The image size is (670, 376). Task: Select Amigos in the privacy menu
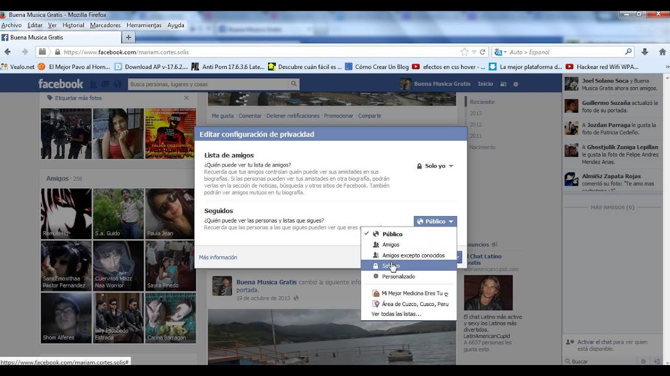tap(409, 244)
